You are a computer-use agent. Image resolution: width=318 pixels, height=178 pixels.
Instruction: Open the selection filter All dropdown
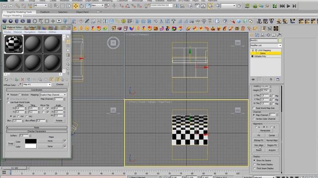40,5
